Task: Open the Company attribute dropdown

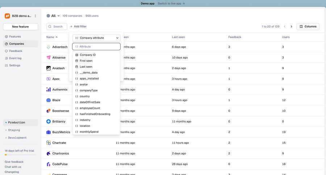Action: [96, 38]
